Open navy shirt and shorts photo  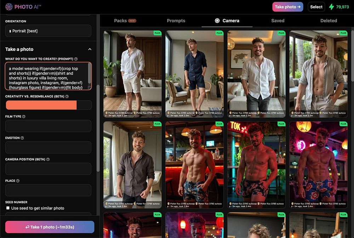point(195,74)
